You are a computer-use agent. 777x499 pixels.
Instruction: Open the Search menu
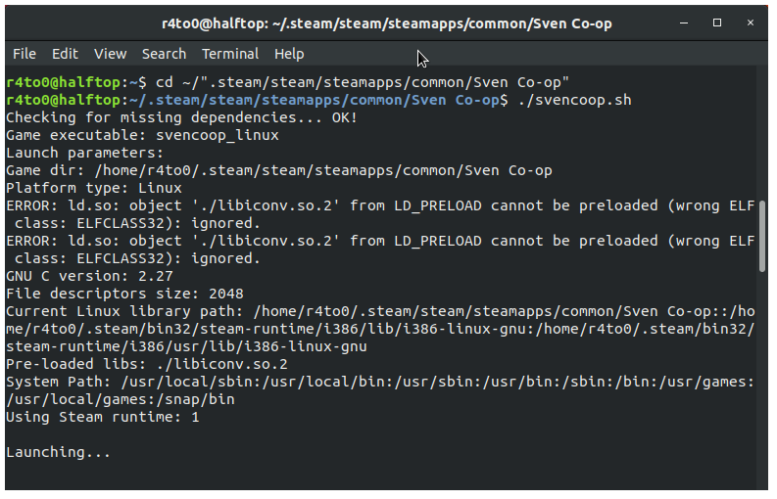[x=164, y=54]
